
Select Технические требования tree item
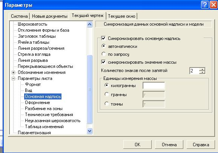pyautogui.click(x=49, y=115)
